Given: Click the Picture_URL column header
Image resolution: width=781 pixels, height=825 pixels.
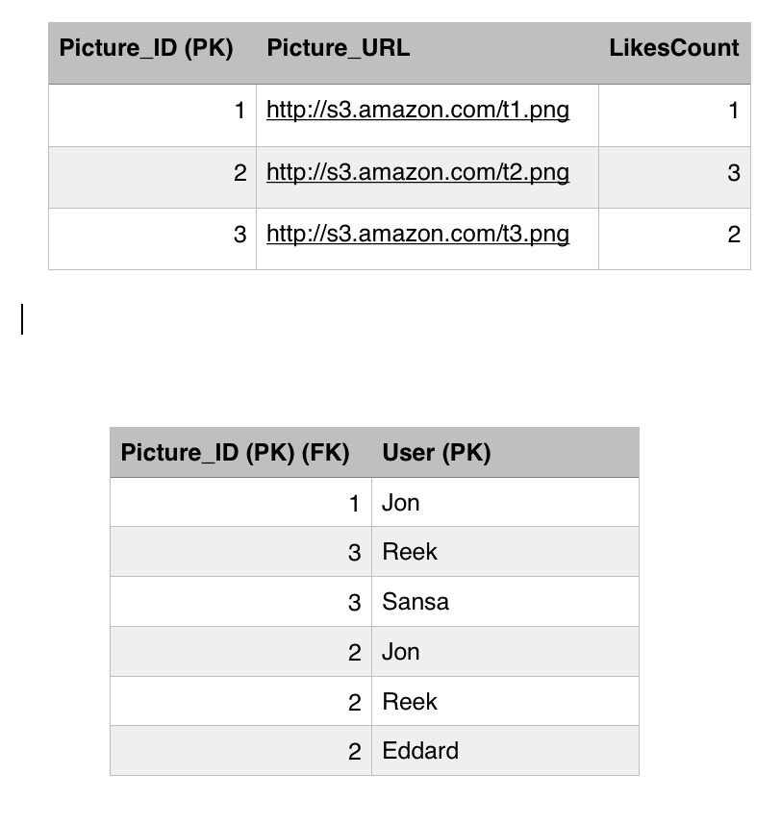Looking at the screenshot, I should pos(339,49).
